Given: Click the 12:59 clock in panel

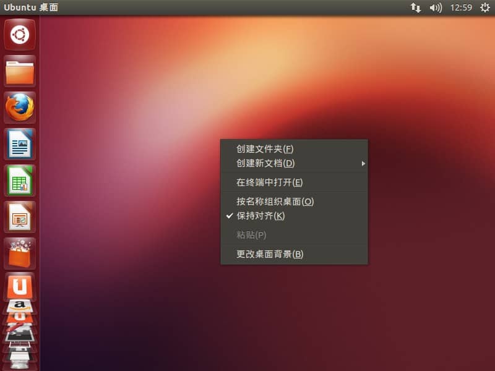Looking at the screenshot, I should coord(461,7).
